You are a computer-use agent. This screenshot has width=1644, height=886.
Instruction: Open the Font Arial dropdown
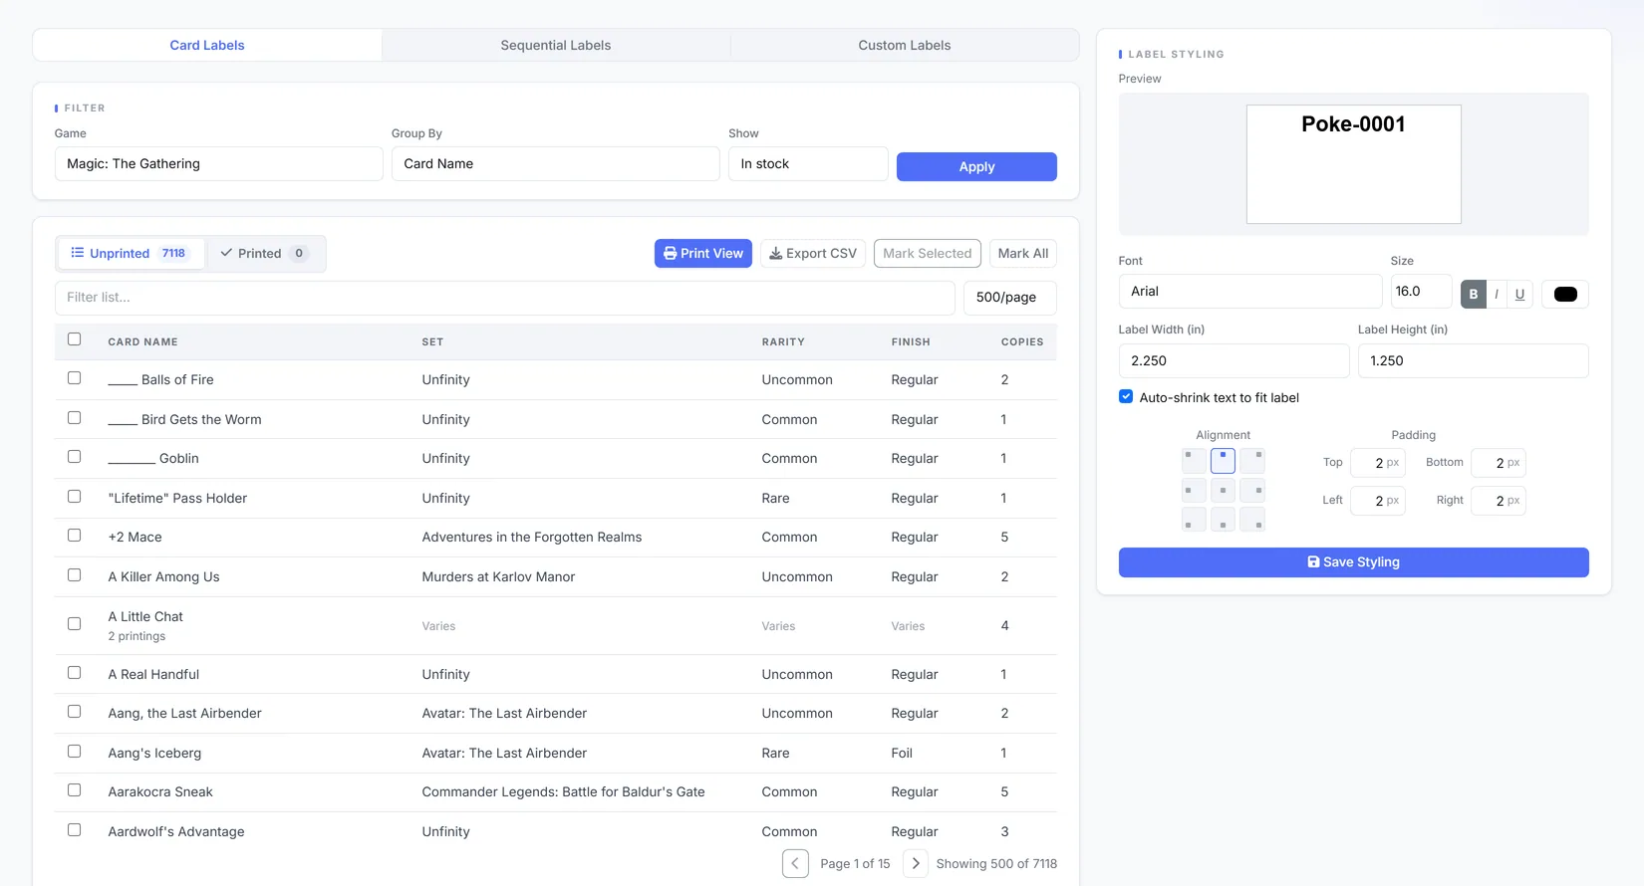pyautogui.click(x=1250, y=292)
